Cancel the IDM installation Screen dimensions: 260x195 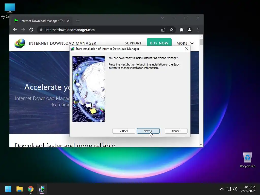(x=176, y=131)
